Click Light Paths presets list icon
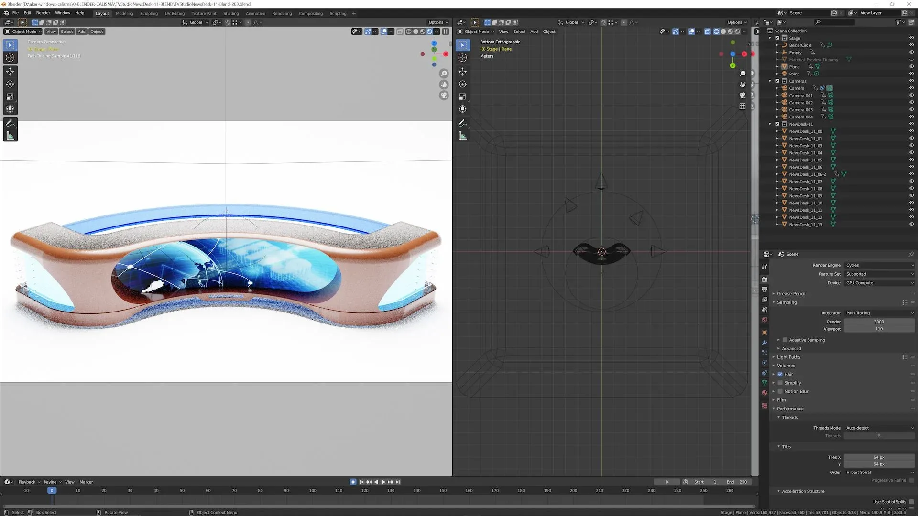The height and width of the screenshot is (516, 918). tap(905, 357)
